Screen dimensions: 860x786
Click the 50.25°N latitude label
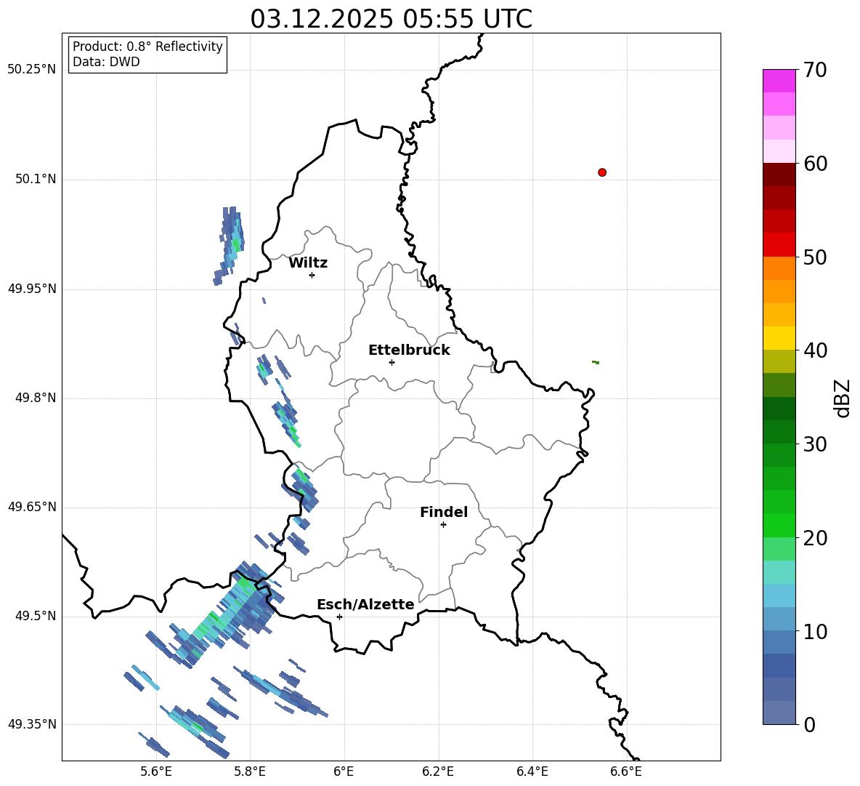point(32,70)
